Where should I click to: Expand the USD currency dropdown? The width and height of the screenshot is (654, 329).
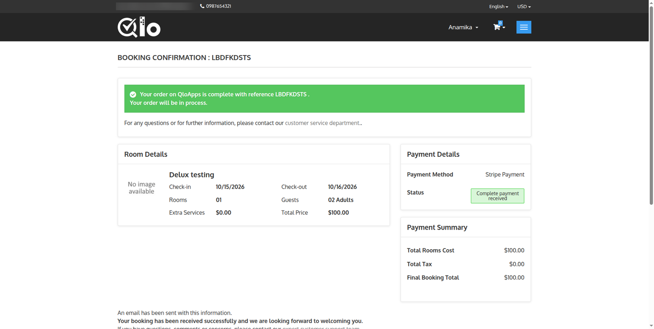pos(524,7)
